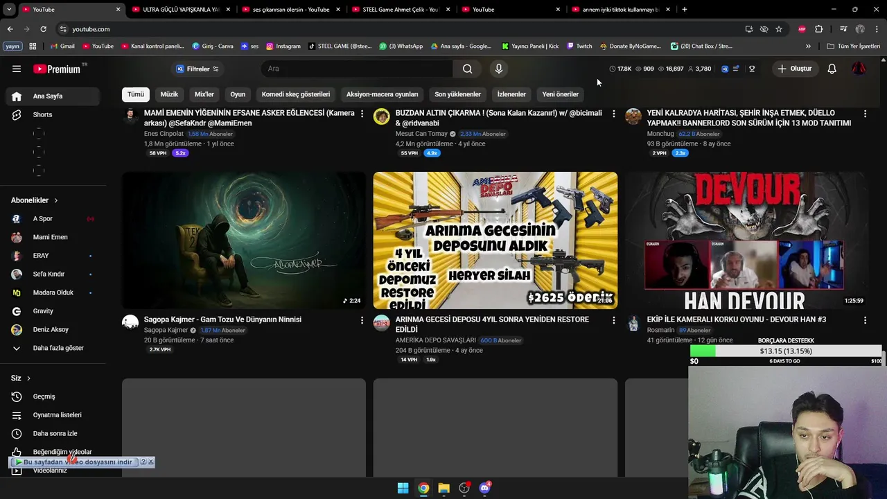Open the media controls icon in Chrome toolbar
The width and height of the screenshot is (887, 499).
pos(843,29)
